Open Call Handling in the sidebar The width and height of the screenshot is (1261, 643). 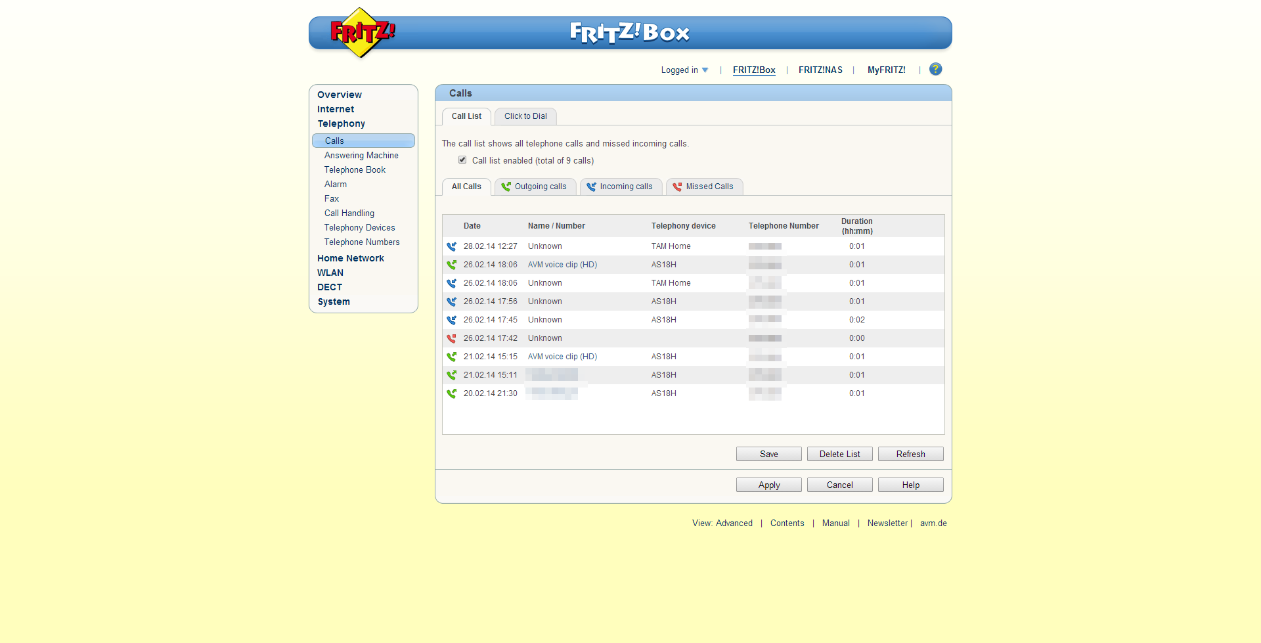[x=349, y=213]
